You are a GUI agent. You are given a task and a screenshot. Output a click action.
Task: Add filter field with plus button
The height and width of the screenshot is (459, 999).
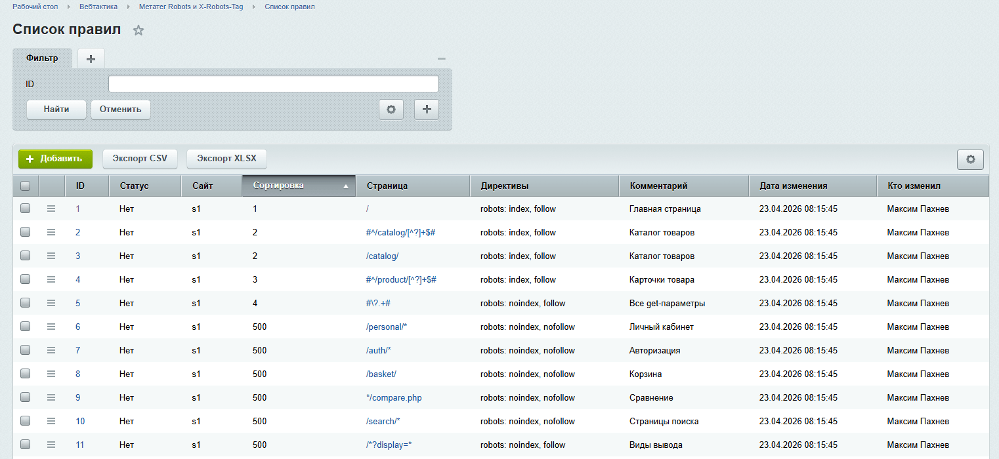427,110
